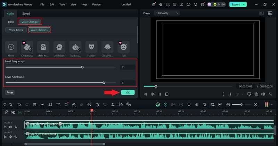The height and width of the screenshot is (146, 278).
Task: Click the Crop tool icon
Action: [66, 105]
